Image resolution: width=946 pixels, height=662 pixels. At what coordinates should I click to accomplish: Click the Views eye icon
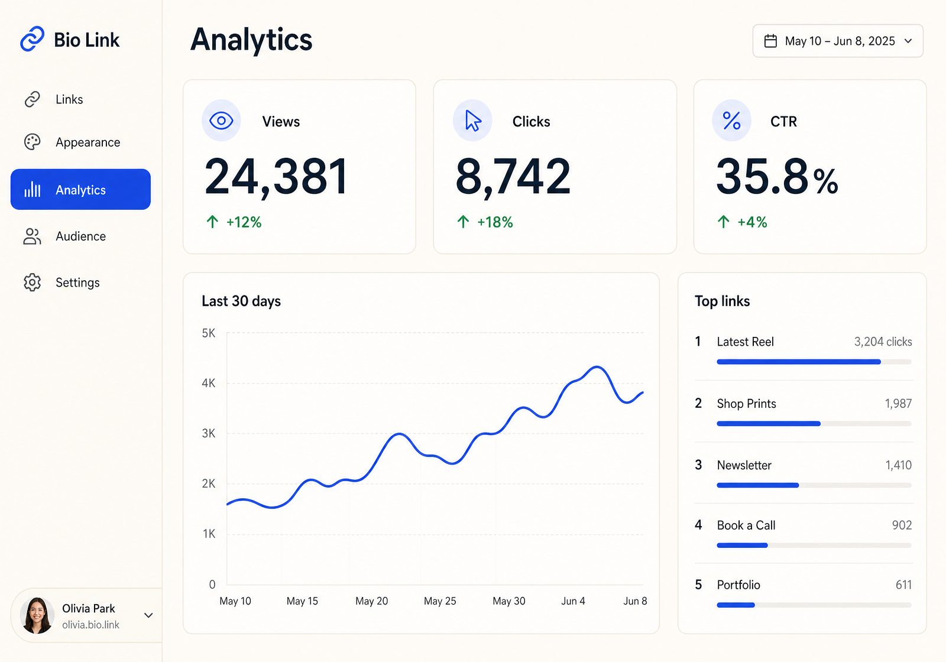coord(221,121)
